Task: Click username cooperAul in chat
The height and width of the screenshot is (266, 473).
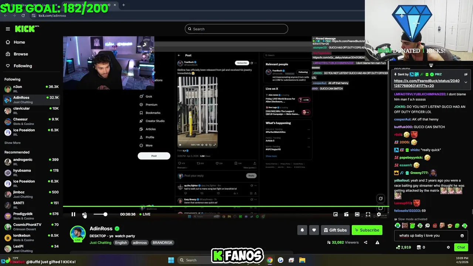Action: pyautogui.click(x=402, y=119)
